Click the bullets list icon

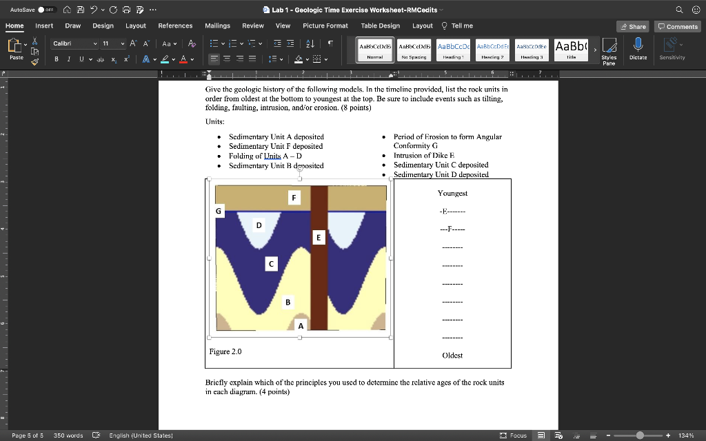[214, 43]
